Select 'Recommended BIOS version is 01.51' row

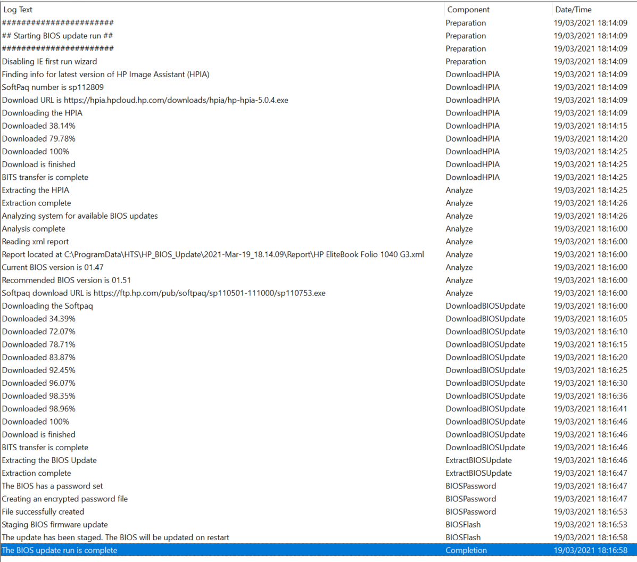coord(67,280)
